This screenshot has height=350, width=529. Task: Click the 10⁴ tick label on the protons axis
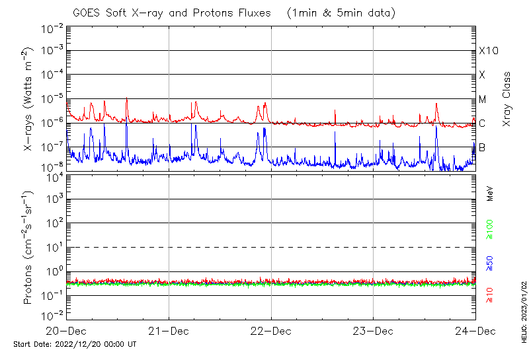[x=53, y=176]
